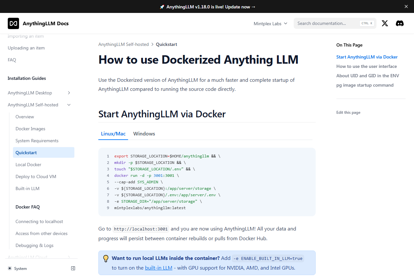
Task: Open Overview in the sidebar
Action: coord(44,117)
